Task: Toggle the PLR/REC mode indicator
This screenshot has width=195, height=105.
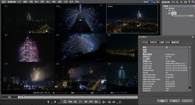Action: pyautogui.click(x=148, y=2)
